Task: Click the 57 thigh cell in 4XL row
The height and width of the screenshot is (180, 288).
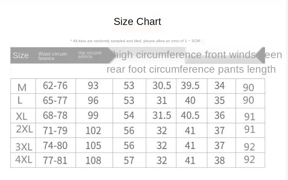Action: coord(129,160)
